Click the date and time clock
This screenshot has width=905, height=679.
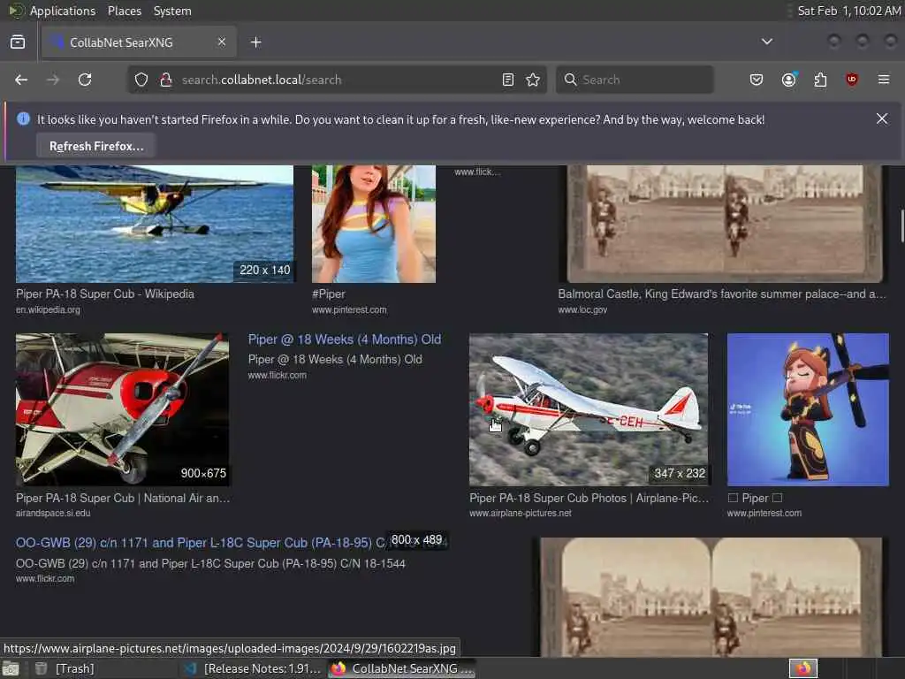pyautogui.click(x=848, y=11)
